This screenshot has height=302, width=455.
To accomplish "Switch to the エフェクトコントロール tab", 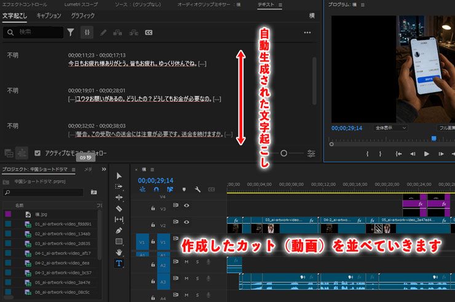I will pyautogui.click(x=25, y=5).
